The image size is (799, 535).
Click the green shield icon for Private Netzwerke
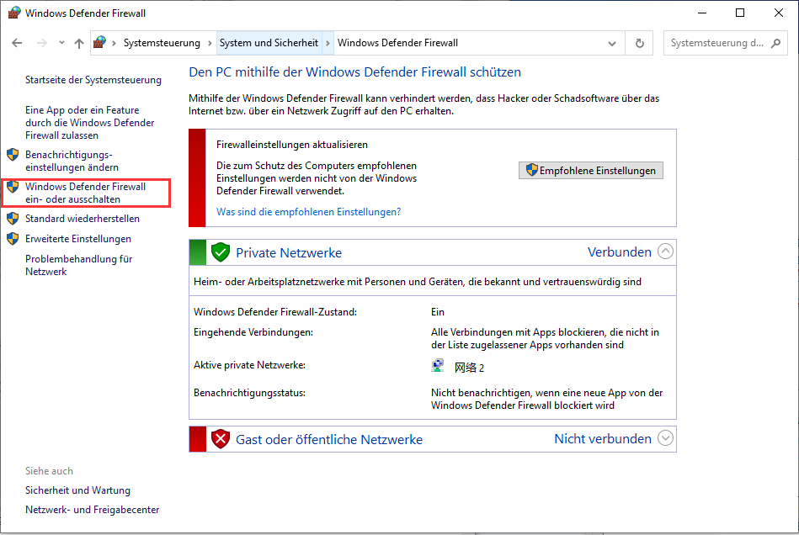pyautogui.click(x=220, y=252)
